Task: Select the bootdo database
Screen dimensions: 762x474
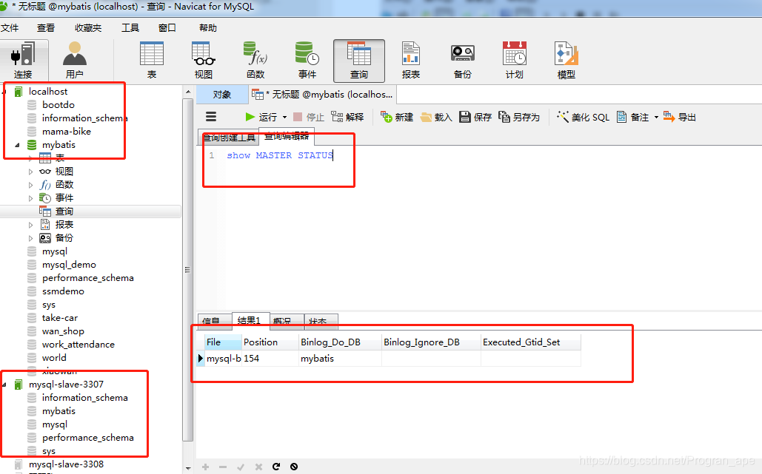Action: point(59,105)
